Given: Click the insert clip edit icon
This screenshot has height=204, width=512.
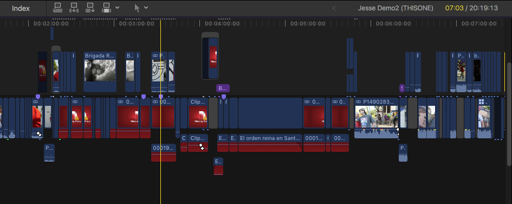Looking at the screenshot, I should point(74,8).
